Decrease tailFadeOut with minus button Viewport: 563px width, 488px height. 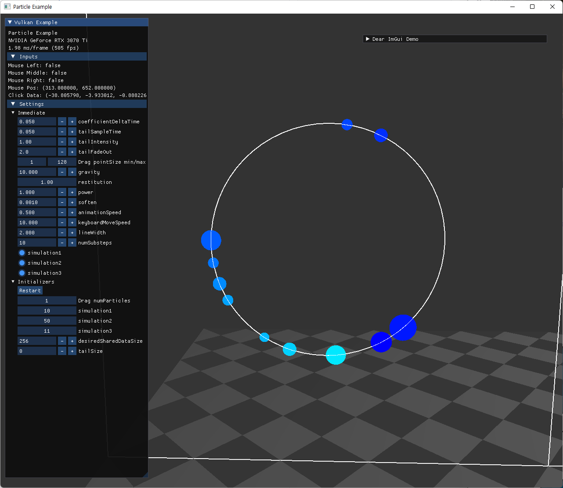tap(62, 152)
